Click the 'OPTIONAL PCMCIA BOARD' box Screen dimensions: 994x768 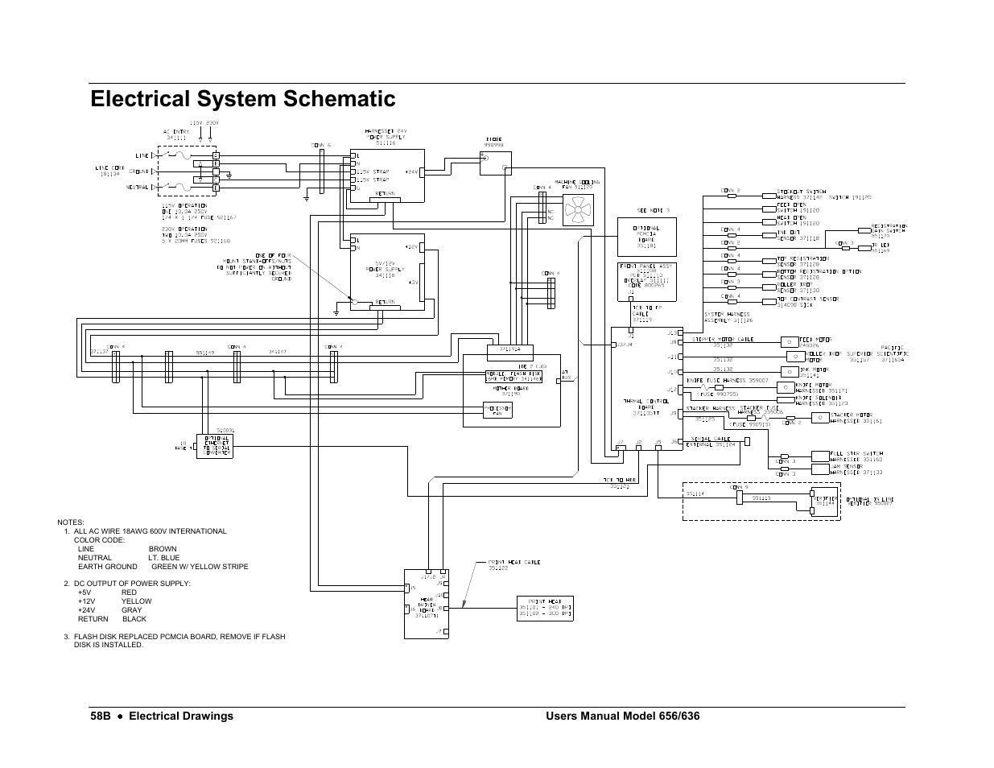point(646,235)
